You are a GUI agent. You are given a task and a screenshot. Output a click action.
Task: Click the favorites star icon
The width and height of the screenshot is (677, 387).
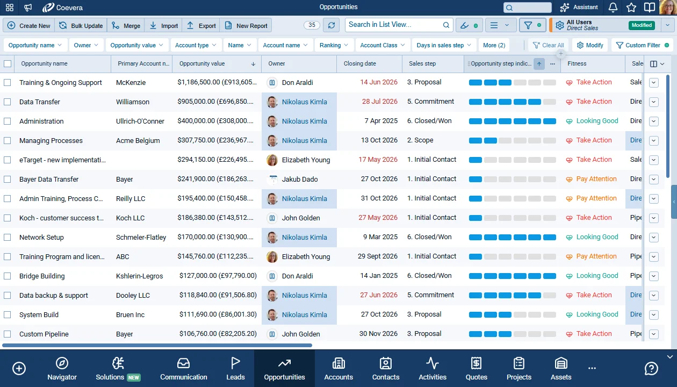pyautogui.click(x=631, y=8)
